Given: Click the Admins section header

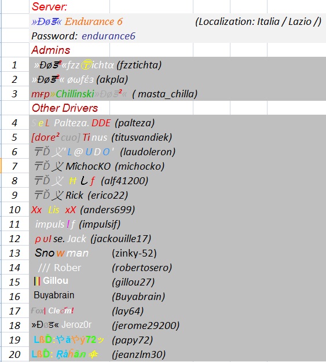Looking at the screenshot, I should (x=51, y=50).
